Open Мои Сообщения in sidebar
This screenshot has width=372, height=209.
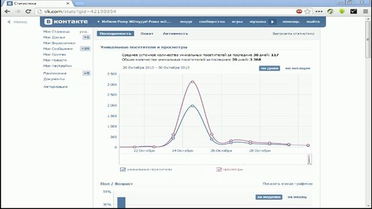coord(58,49)
